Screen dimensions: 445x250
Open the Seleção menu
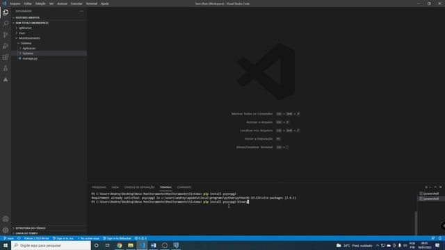point(40,3)
